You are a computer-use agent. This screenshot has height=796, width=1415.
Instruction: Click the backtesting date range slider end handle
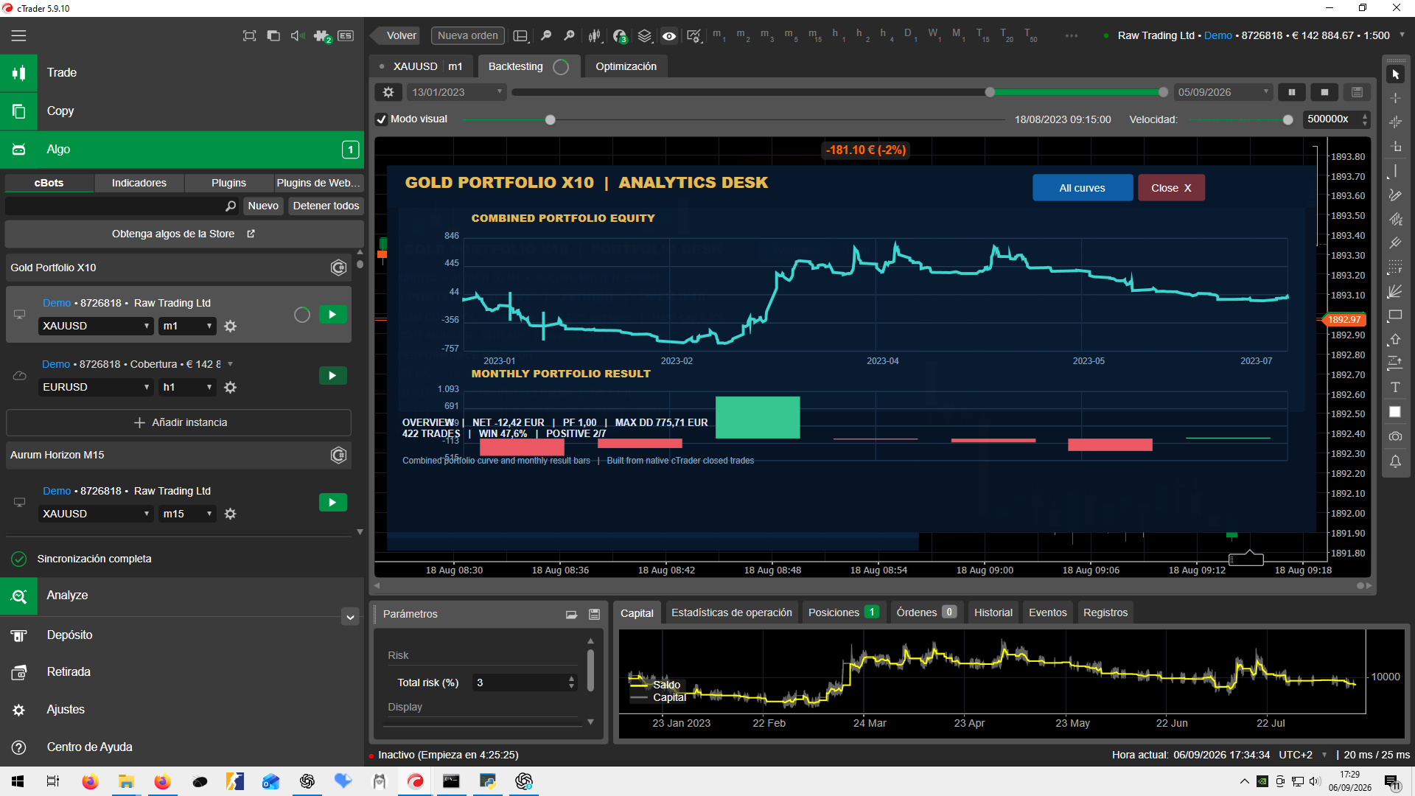(1163, 92)
